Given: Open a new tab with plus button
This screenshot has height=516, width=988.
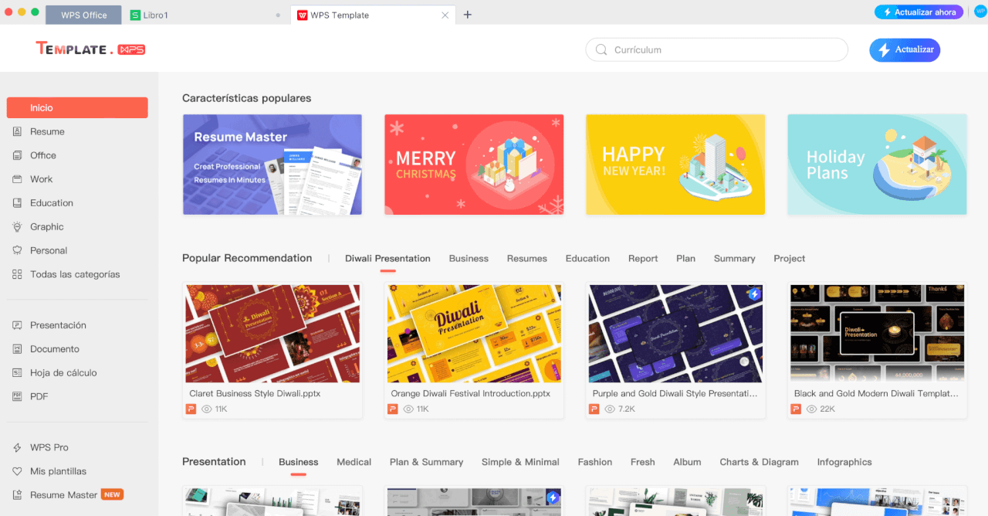Looking at the screenshot, I should (467, 15).
